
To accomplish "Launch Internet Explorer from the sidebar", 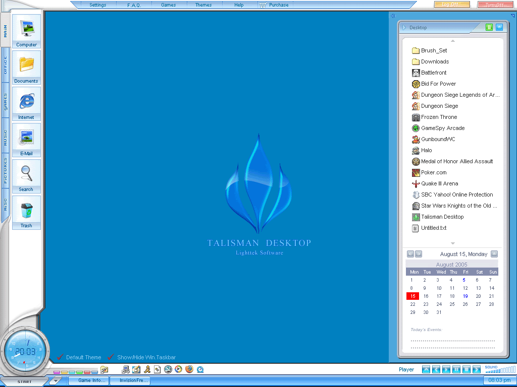I will click(26, 101).
